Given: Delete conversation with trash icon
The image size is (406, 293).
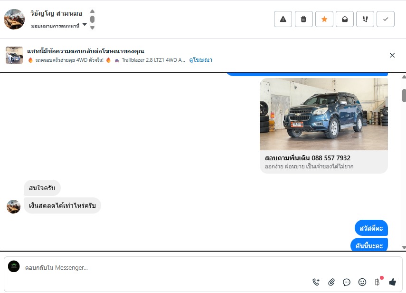Looking at the screenshot, I should pyautogui.click(x=303, y=19).
